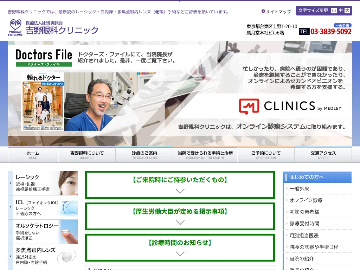The width and height of the screenshot is (360, 270).
Task: Switch to the ホーム tab
Action: (33, 155)
